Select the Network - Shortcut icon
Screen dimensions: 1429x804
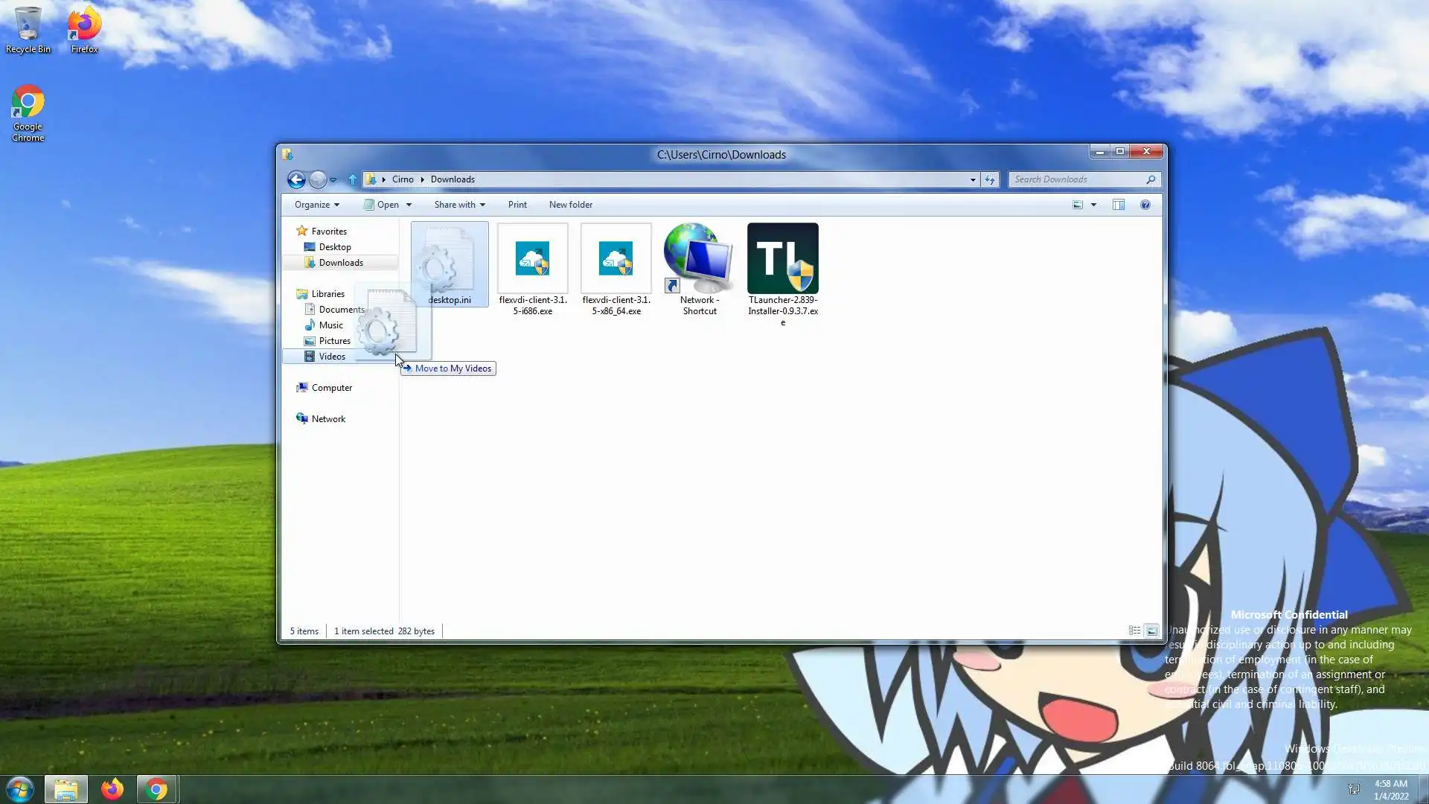click(698, 259)
